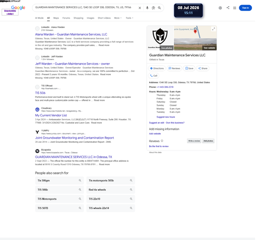Search for Red tis wheels suggestion
The width and height of the screenshot is (258, 240).
(110, 190)
